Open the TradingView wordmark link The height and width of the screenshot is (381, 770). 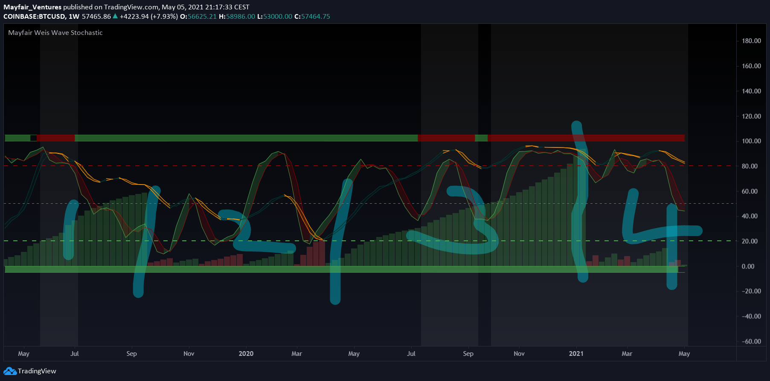pos(37,371)
